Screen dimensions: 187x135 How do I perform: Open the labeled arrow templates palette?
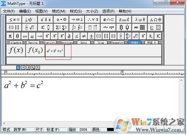tap(108, 27)
